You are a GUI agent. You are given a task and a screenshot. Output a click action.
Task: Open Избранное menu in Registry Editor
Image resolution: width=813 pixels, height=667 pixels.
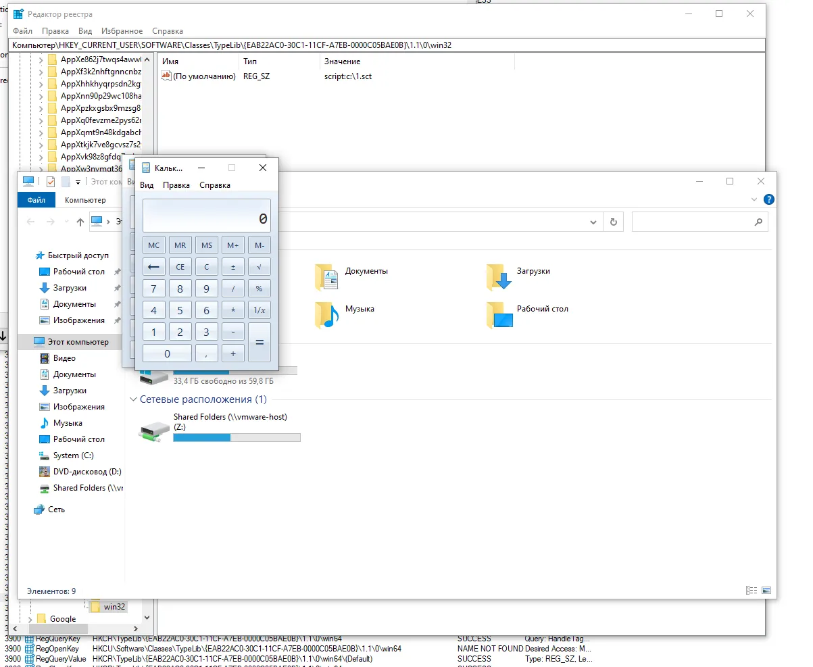[122, 31]
